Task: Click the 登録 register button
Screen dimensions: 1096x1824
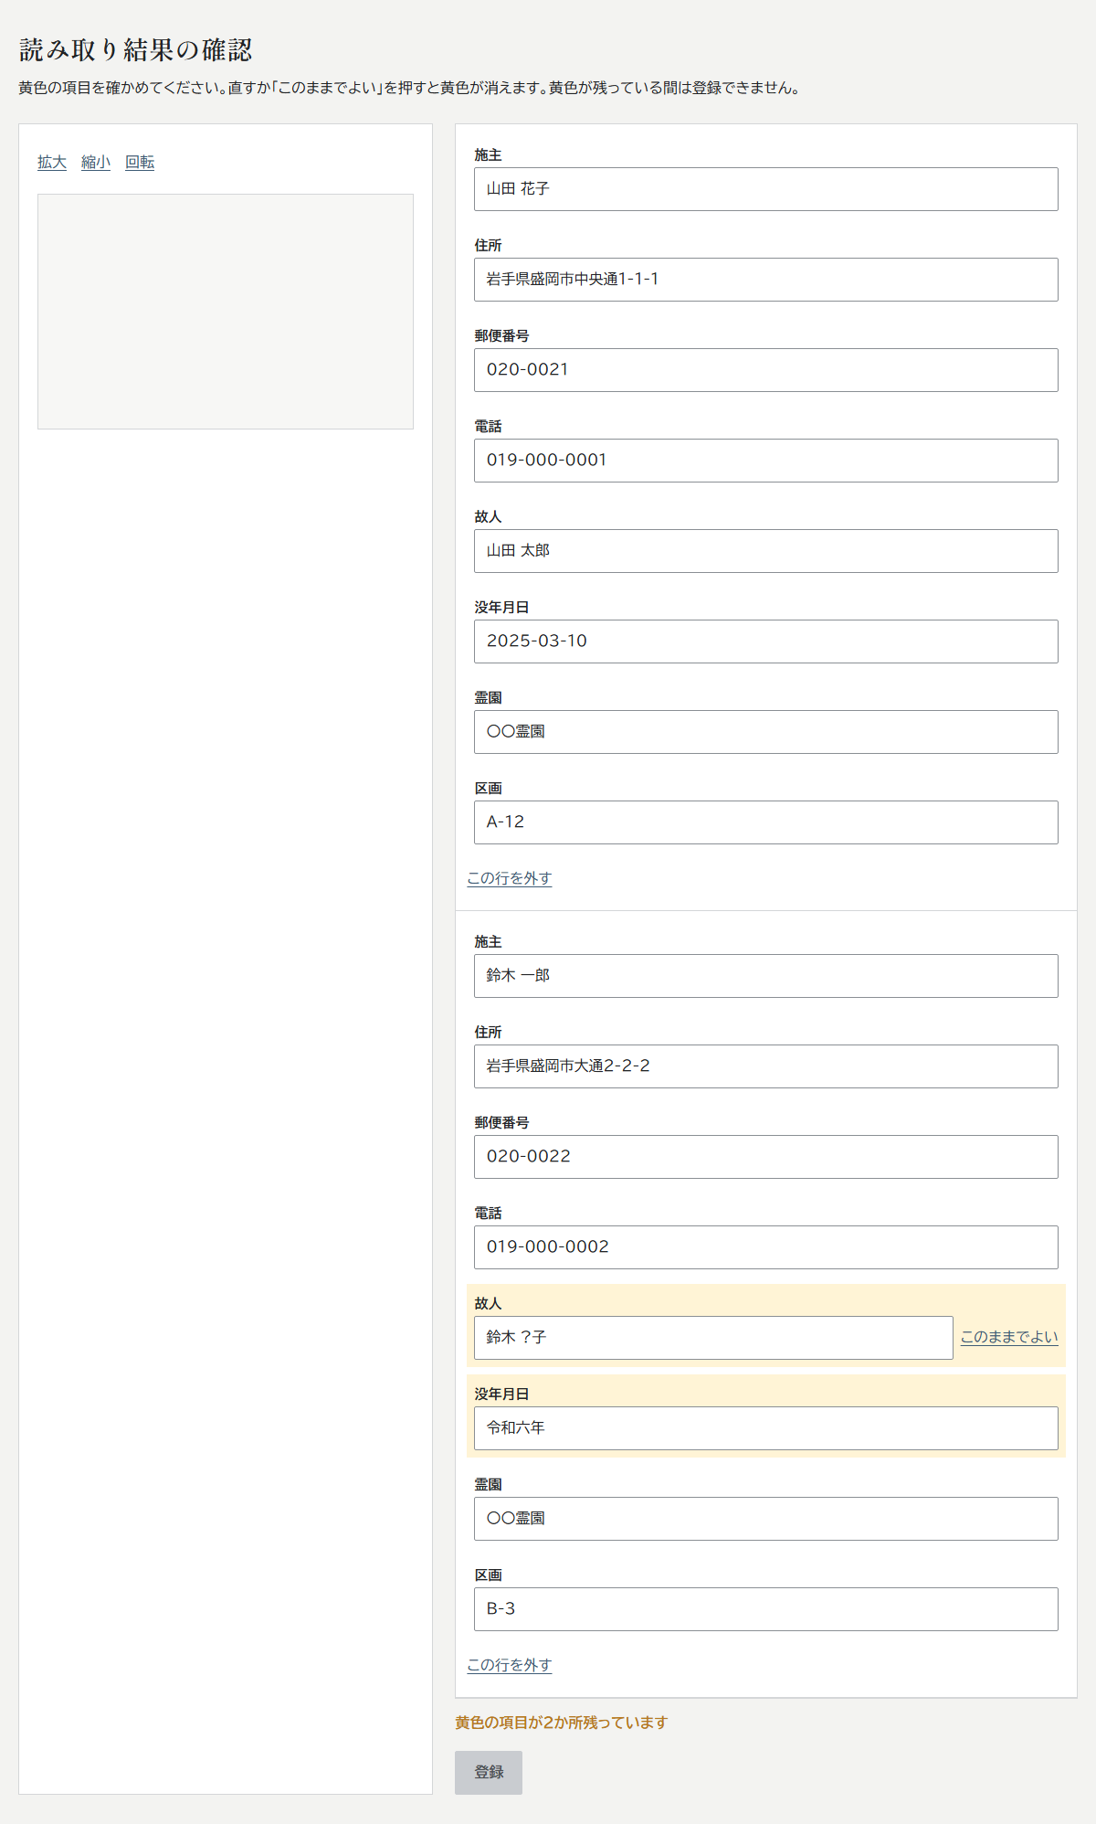Action: pyautogui.click(x=489, y=1773)
